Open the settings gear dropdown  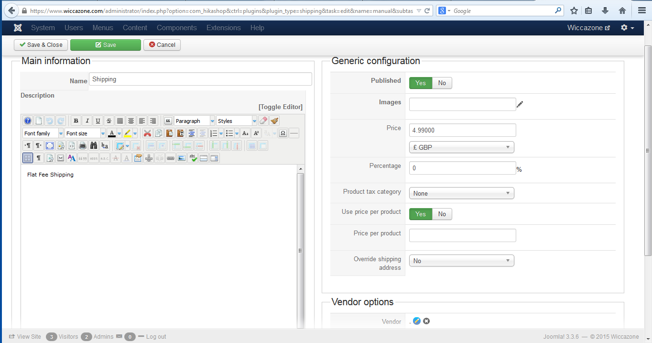click(x=628, y=28)
